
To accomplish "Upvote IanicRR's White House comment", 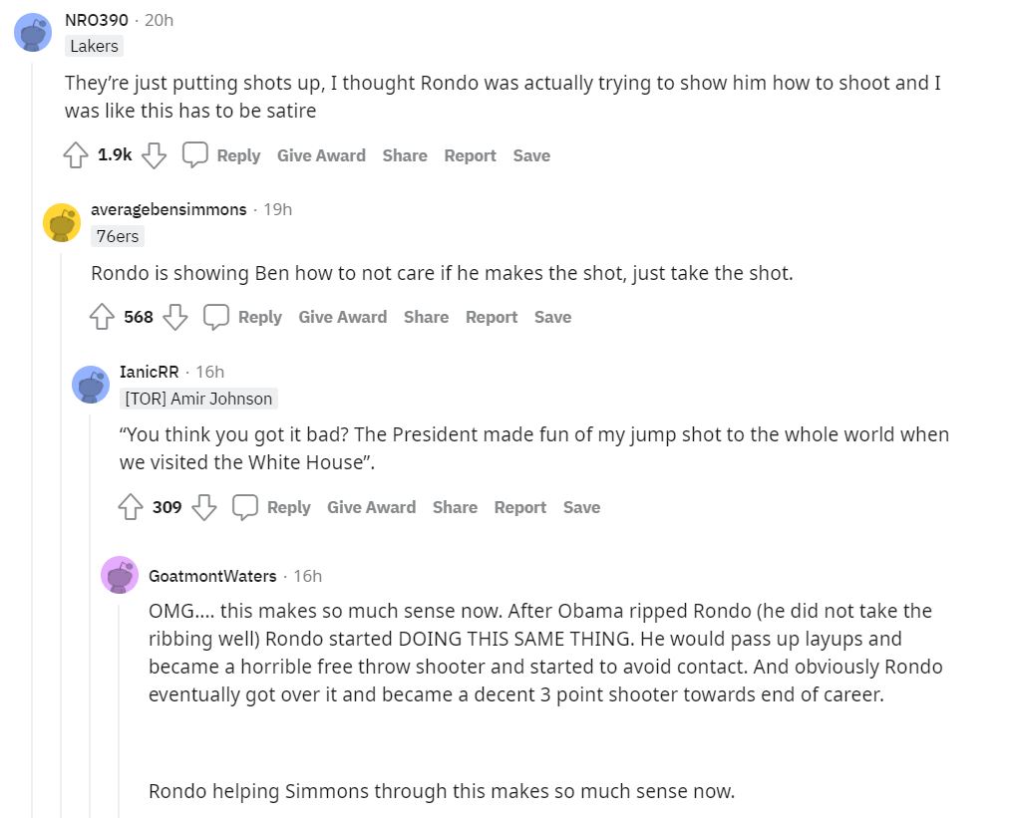I will pos(131,507).
